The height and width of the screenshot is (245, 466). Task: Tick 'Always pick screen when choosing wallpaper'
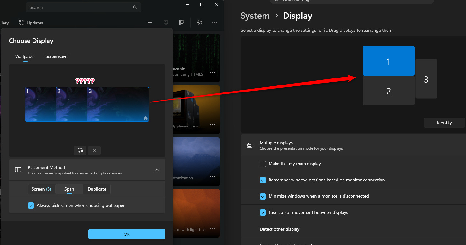coord(31,205)
